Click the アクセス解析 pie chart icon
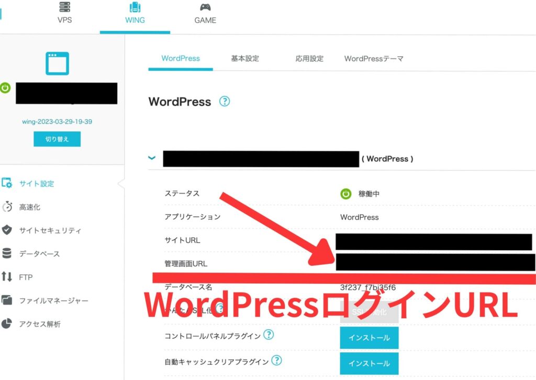Image resolution: width=536 pixels, height=380 pixels. click(x=7, y=323)
